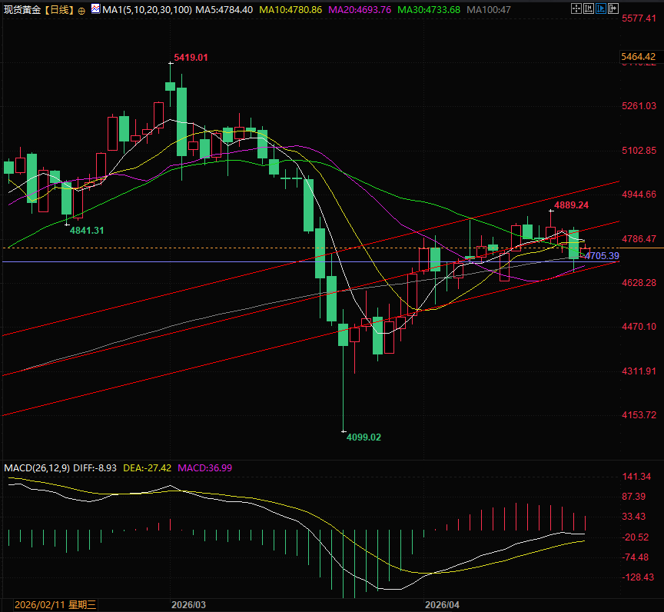The height and width of the screenshot is (612, 664).
Task: Select the gray MA100 legend entry
Action: click(x=489, y=10)
